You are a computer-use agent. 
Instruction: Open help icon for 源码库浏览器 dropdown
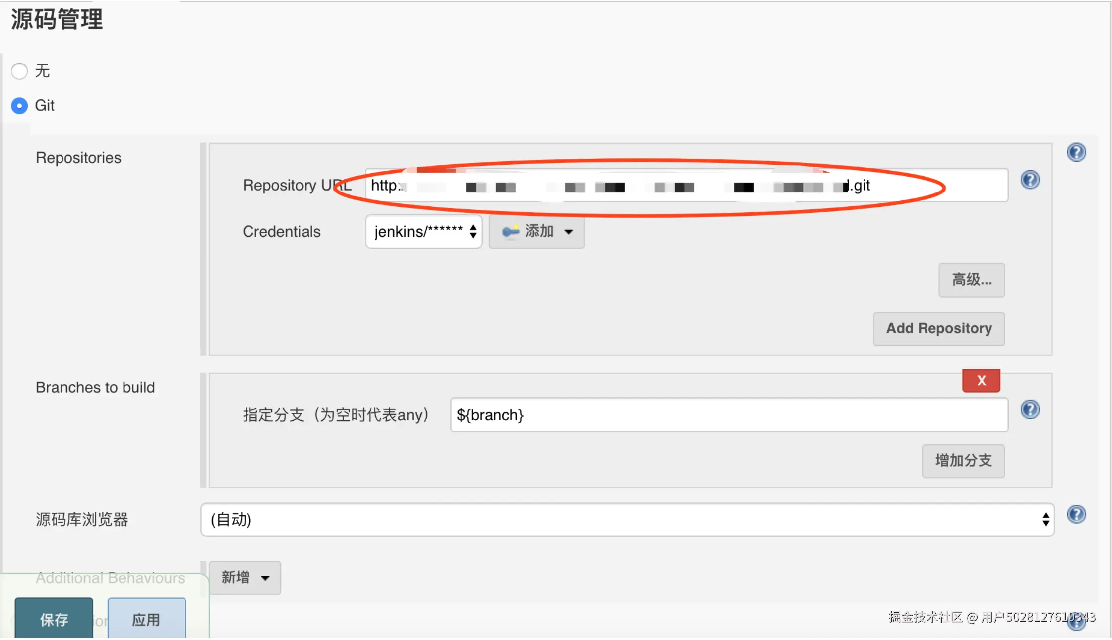pos(1076,514)
